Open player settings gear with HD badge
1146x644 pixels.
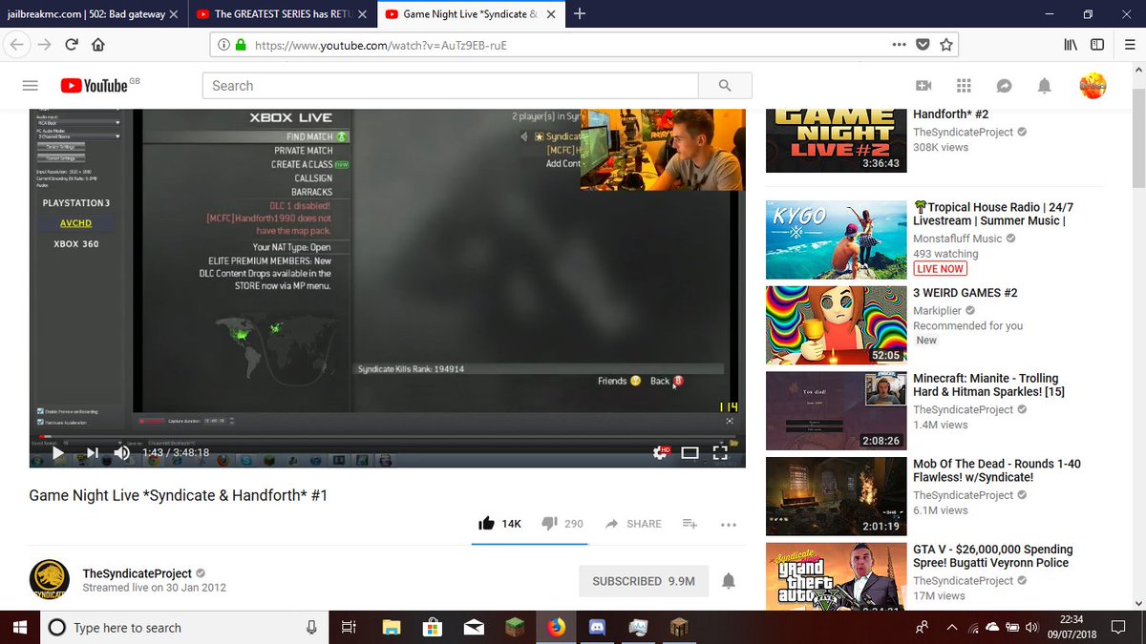click(x=660, y=453)
